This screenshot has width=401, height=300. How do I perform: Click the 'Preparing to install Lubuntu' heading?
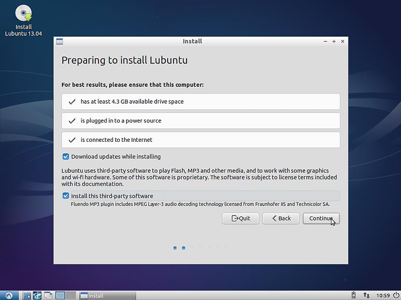pyautogui.click(x=125, y=60)
